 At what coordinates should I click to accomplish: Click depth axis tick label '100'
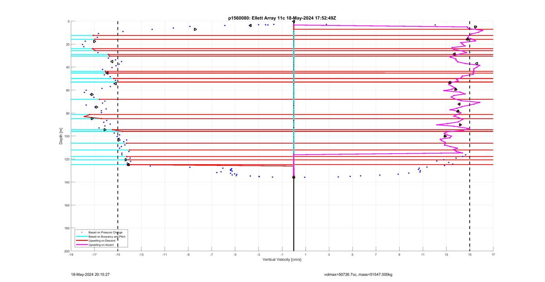pos(66,136)
